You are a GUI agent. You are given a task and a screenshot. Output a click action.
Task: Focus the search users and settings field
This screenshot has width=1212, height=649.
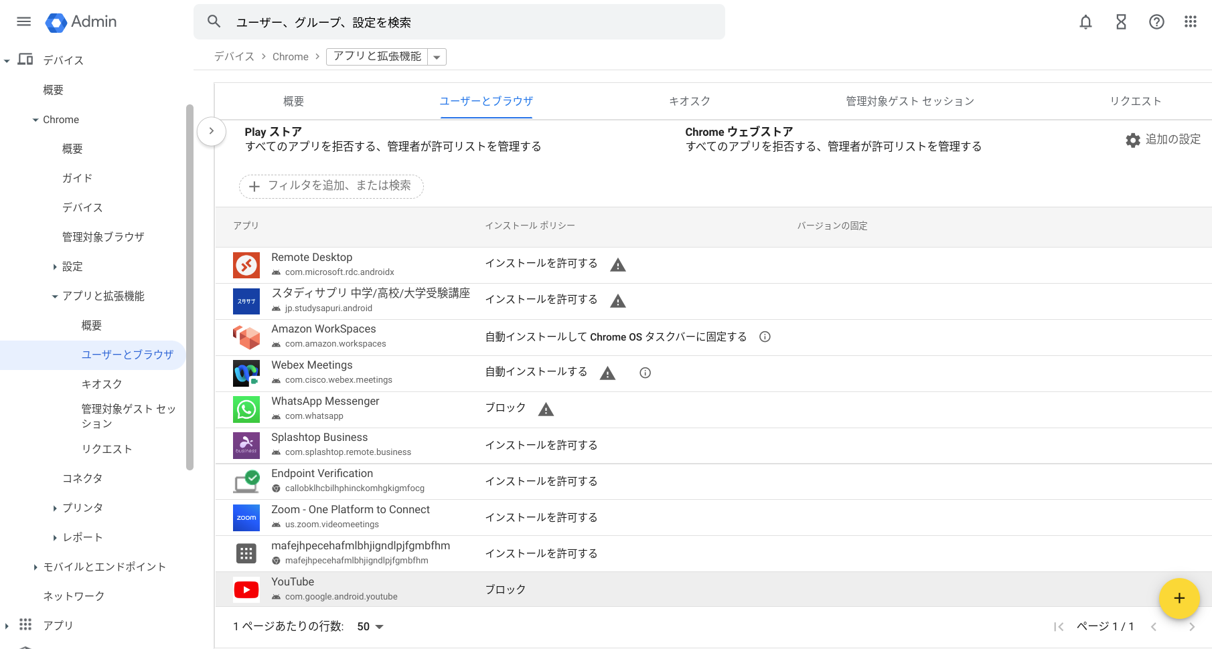click(459, 22)
